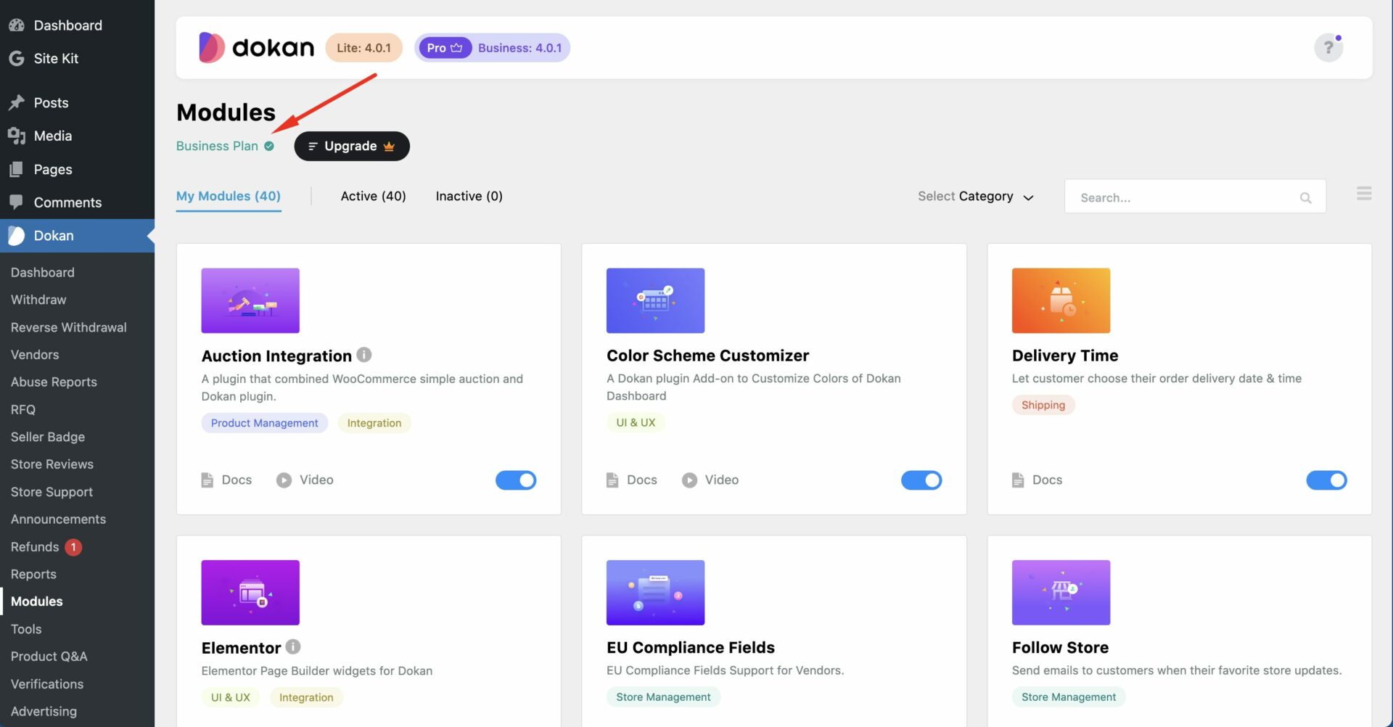1393x727 pixels.
Task: Open Delivery Time docs icon
Action: 1018,480
